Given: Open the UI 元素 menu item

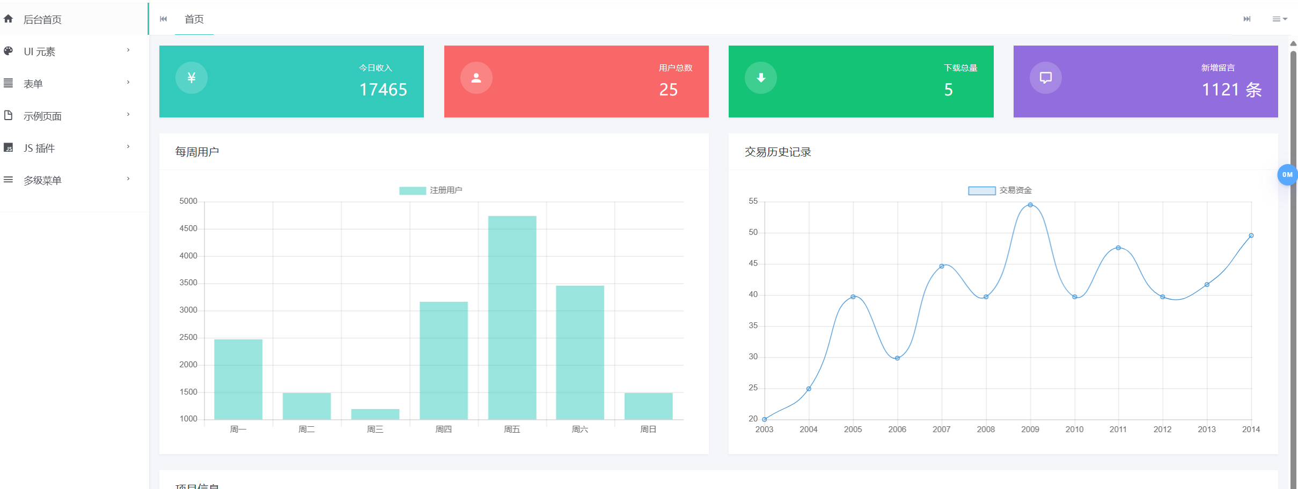Looking at the screenshot, I should click(74, 51).
